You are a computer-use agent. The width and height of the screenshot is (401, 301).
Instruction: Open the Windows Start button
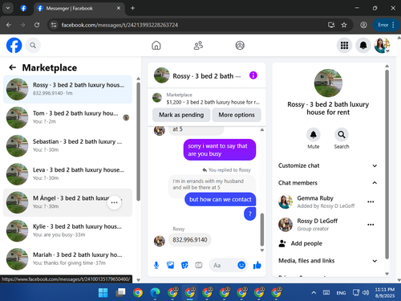[x=103, y=292]
